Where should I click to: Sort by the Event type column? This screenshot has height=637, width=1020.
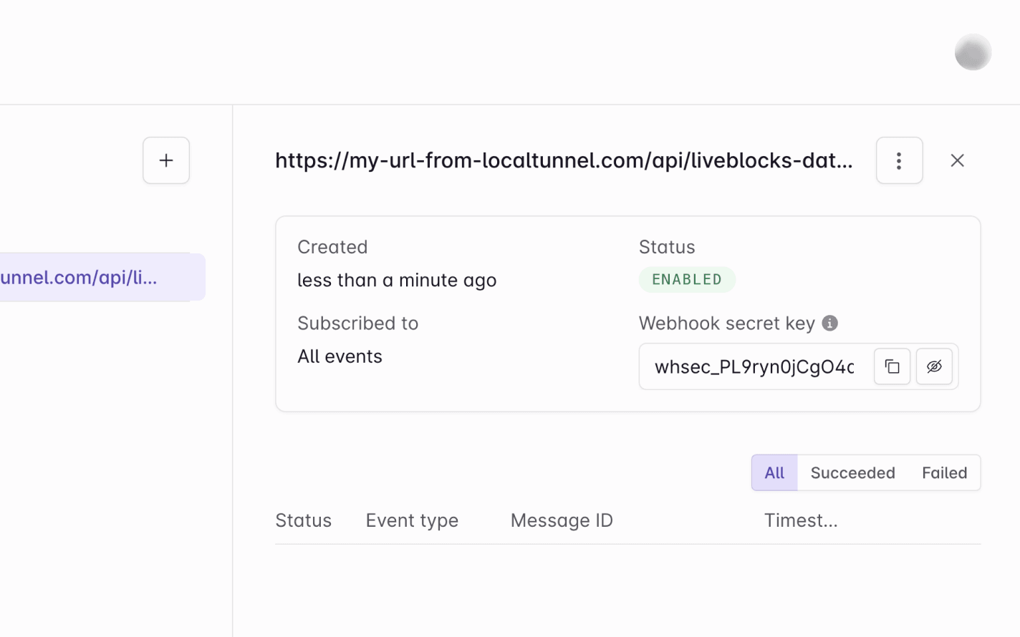pyautogui.click(x=412, y=520)
